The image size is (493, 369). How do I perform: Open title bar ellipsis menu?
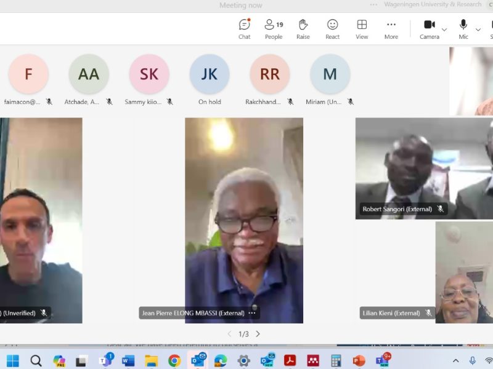pos(373,5)
